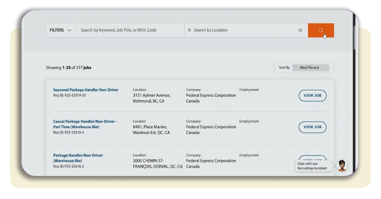The height and width of the screenshot is (199, 381).
Task: Use current location crosshair icon
Action: coord(300,30)
